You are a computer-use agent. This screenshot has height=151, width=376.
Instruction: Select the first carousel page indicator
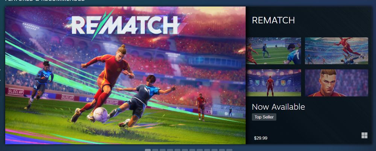click(148, 150)
